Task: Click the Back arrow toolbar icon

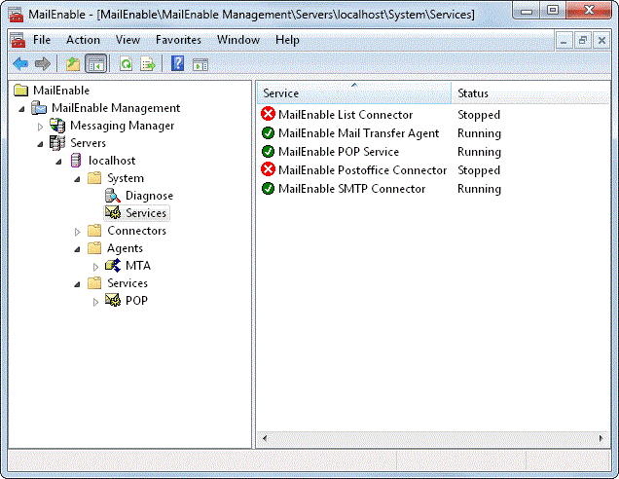Action: (19, 64)
